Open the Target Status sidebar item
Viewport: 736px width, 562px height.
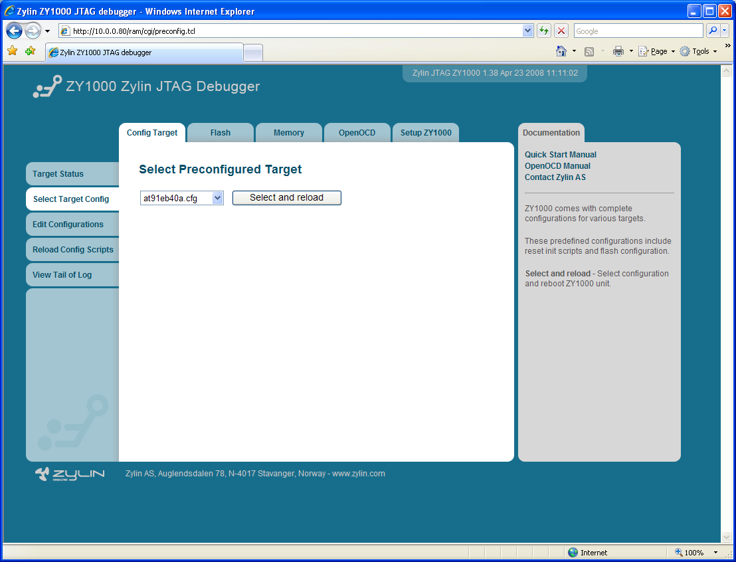click(x=73, y=174)
